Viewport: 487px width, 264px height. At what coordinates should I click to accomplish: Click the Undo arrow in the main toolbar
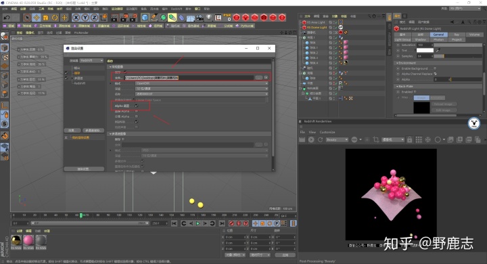[x=7, y=18]
